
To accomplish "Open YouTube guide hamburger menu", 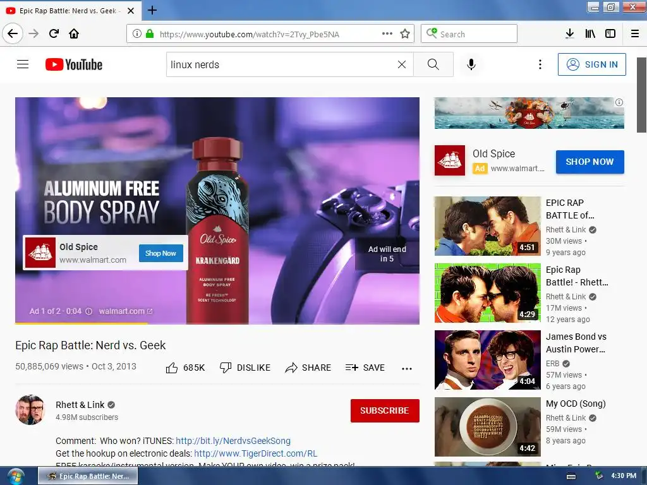I will (23, 64).
